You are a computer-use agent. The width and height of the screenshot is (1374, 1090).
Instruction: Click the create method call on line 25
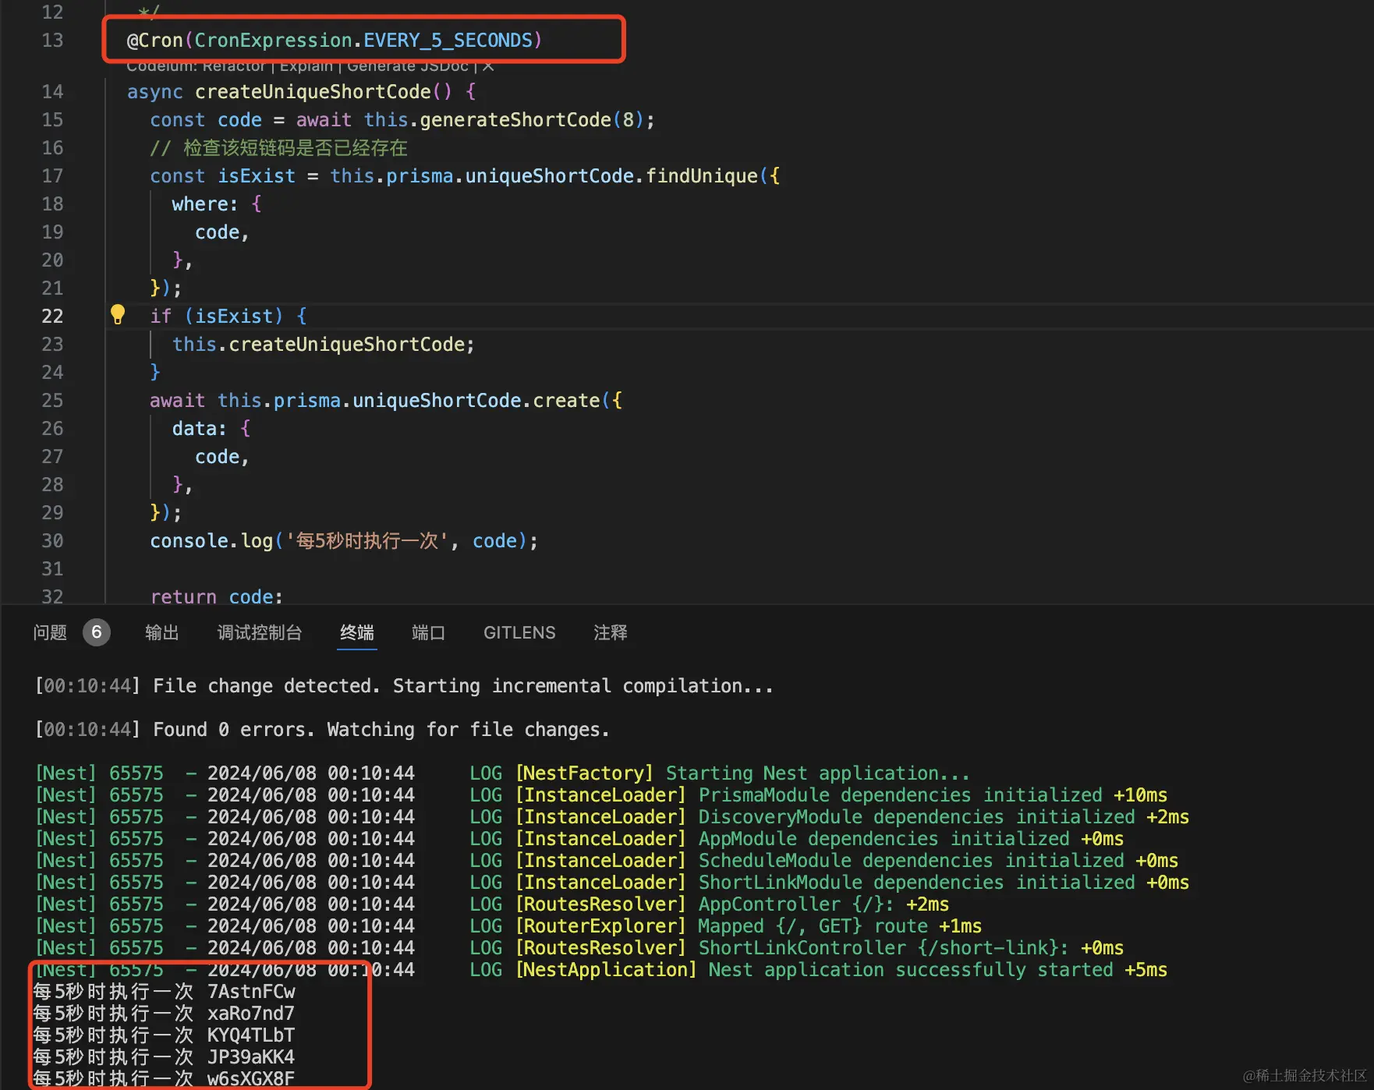pyautogui.click(x=567, y=401)
